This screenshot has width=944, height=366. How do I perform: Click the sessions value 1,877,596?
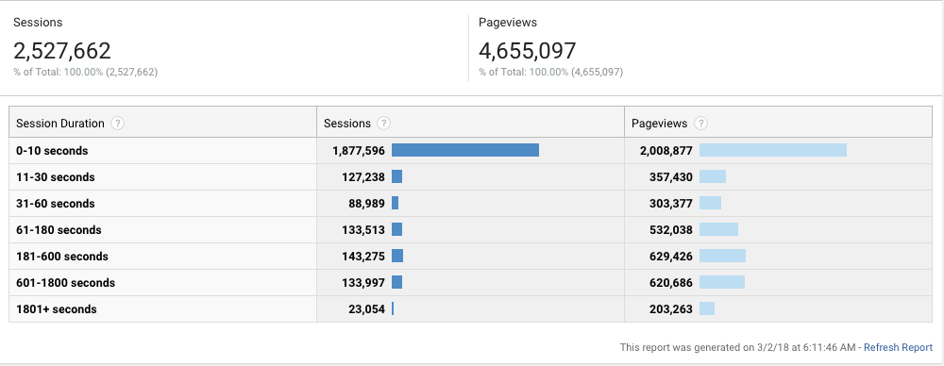click(358, 151)
